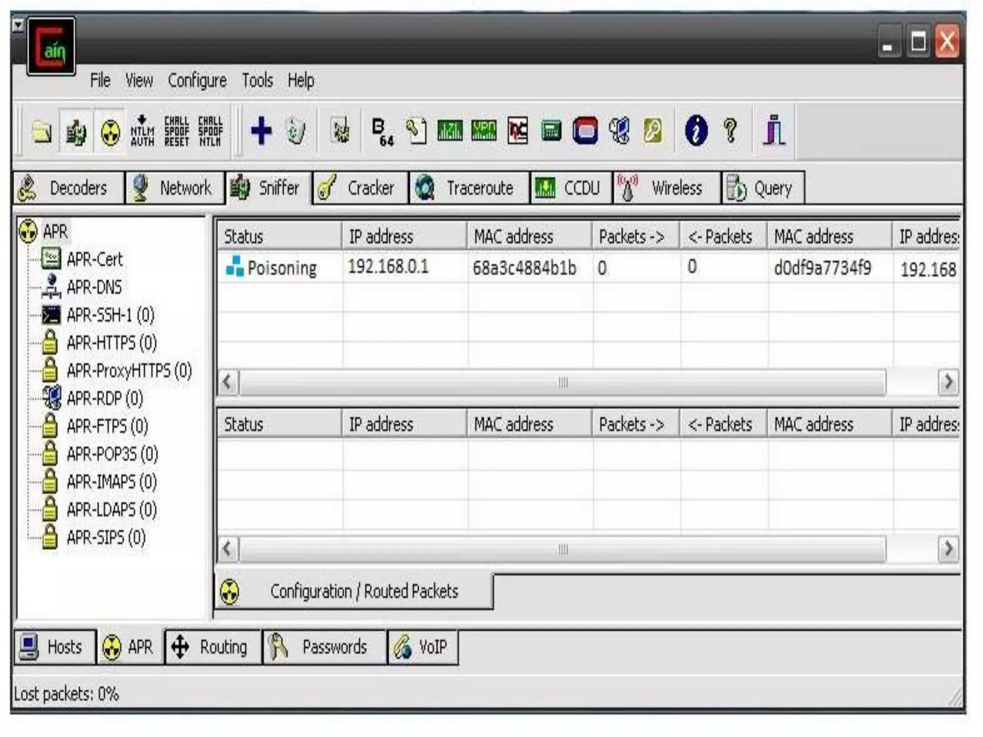Click the upper table's right scroll arrow
983x737 pixels.
[948, 382]
